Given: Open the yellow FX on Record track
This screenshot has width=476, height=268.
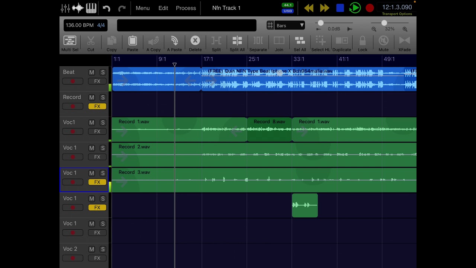Looking at the screenshot, I should click(97, 106).
